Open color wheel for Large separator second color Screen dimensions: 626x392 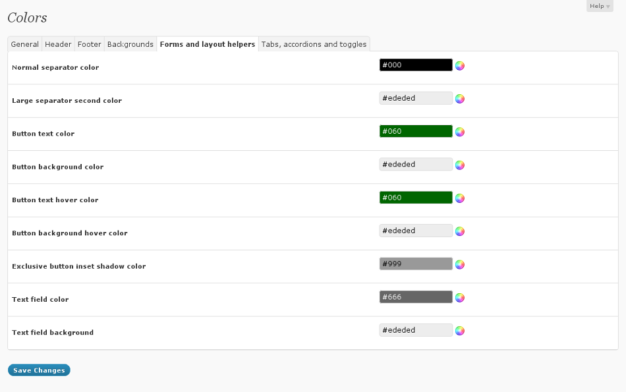[460, 99]
